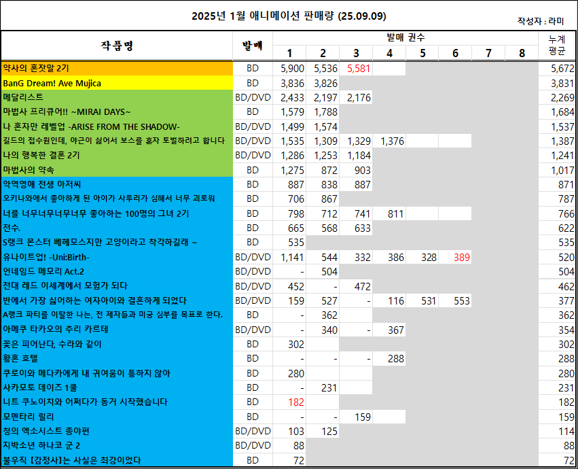Click the red value '5,581'
Image resolution: width=578 pixels, height=469 pixels.
pyautogui.click(x=359, y=69)
